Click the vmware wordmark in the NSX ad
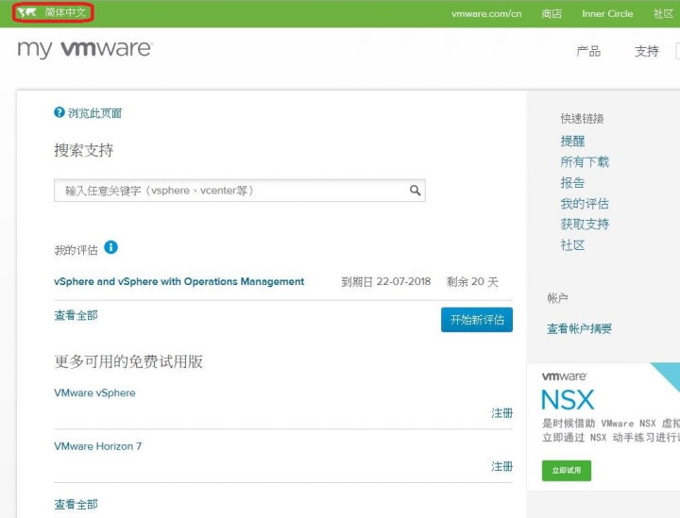Screen dimensions: 680x518 (564, 376)
